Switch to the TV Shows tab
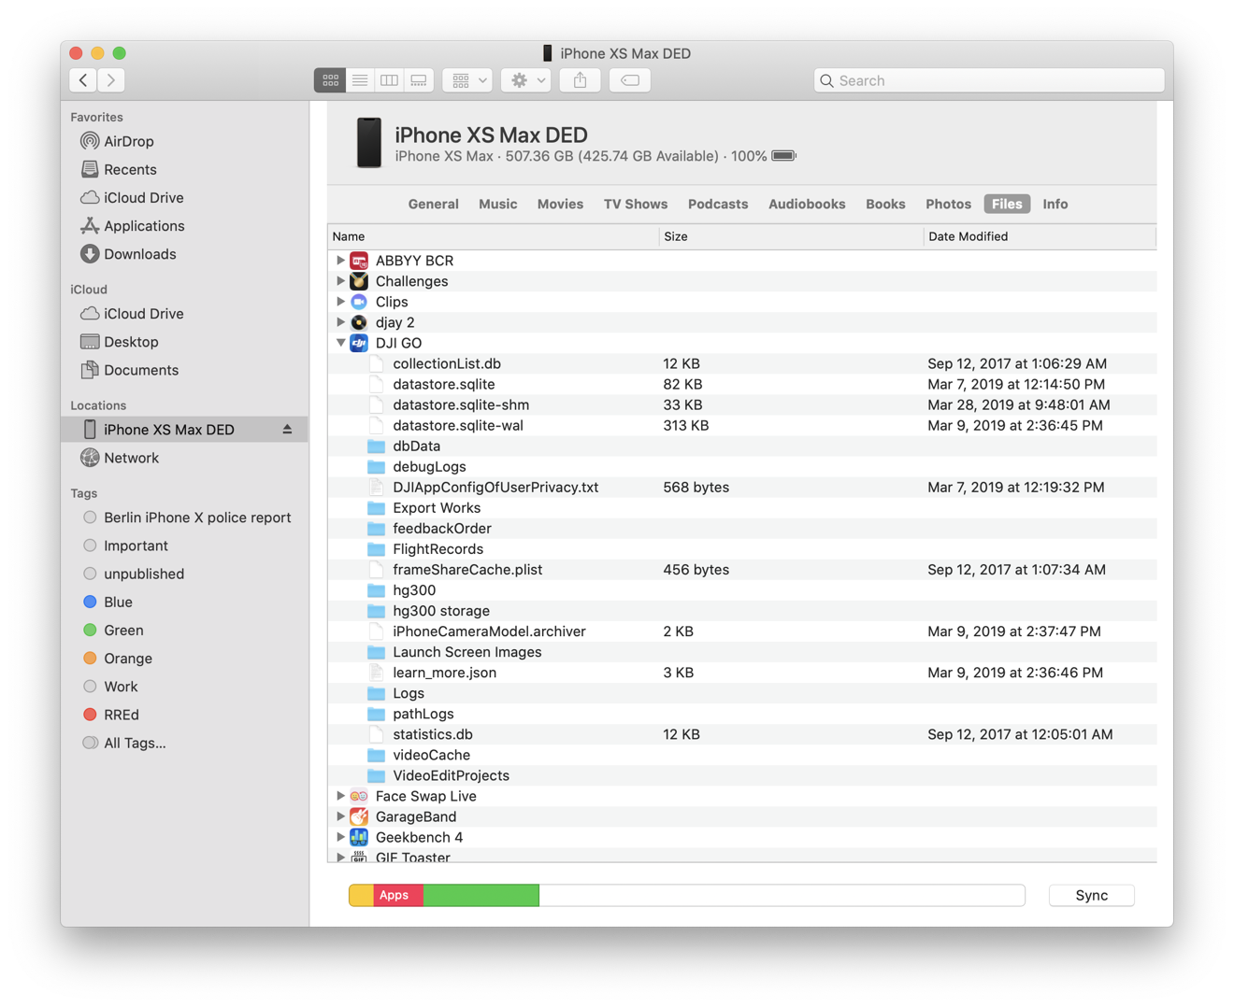Image resolution: width=1234 pixels, height=1007 pixels. tap(636, 204)
